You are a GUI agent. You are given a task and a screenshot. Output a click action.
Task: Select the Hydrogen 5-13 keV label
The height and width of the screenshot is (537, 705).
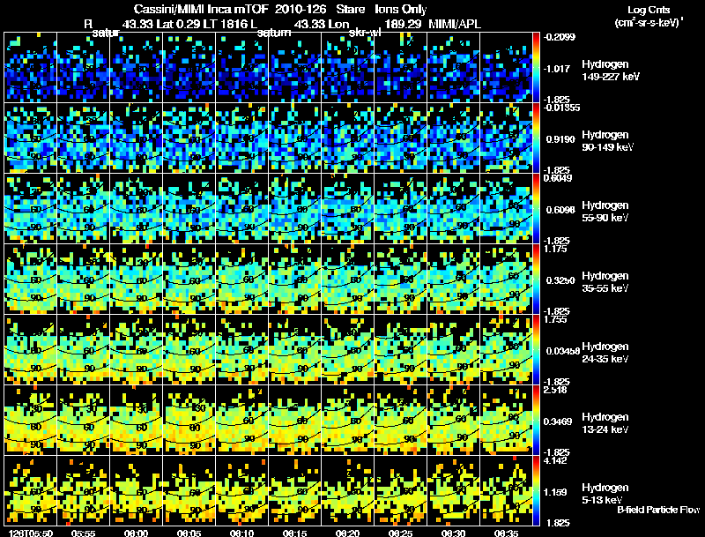[605, 494]
